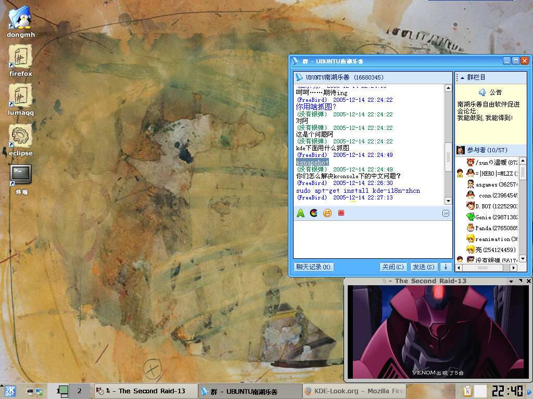This screenshot has width=533, height=399.
Task: Click the 你用啥抓图? message
Action: coord(316,107)
